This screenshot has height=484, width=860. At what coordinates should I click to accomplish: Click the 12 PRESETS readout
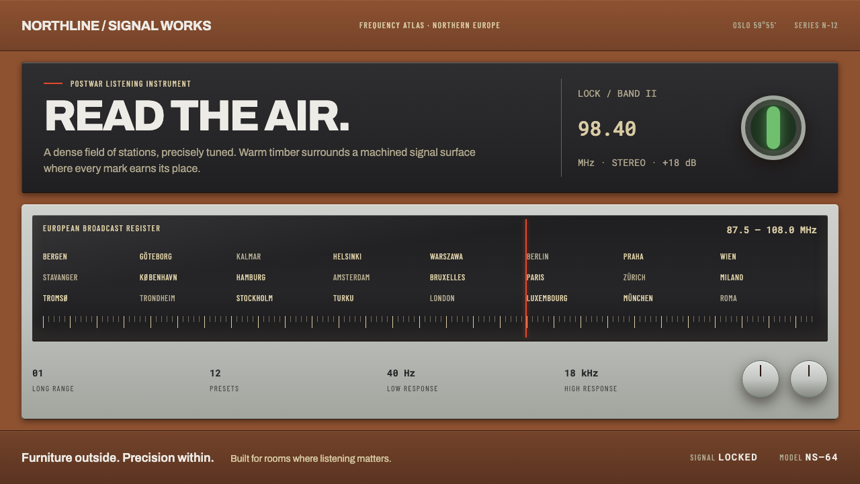click(x=224, y=380)
